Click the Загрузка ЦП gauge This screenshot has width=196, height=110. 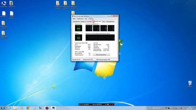point(78,28)
